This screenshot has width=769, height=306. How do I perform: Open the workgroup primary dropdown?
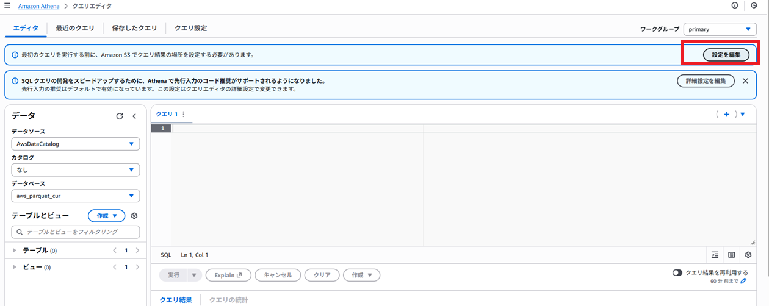(x=720, y=29)
